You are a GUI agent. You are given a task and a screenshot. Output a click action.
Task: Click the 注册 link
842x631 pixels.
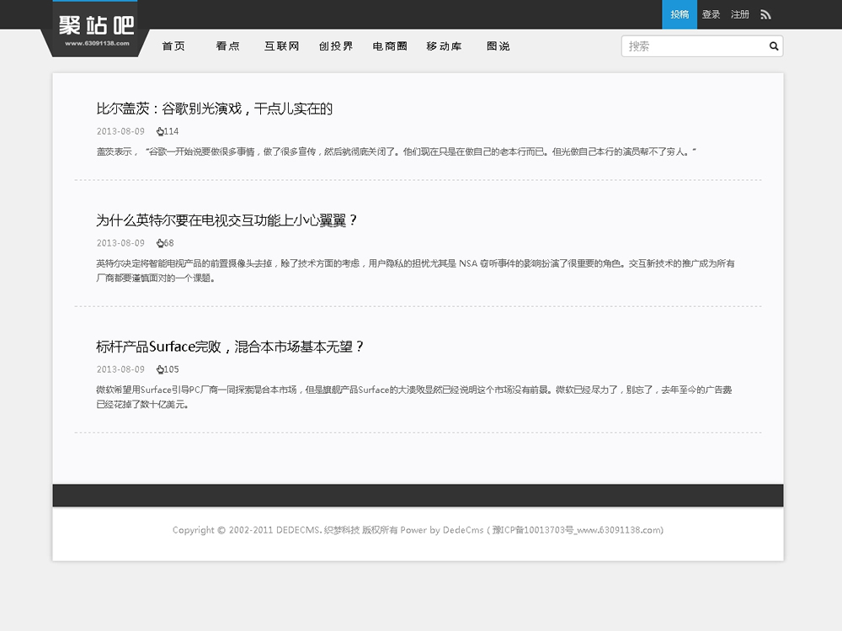740,14
